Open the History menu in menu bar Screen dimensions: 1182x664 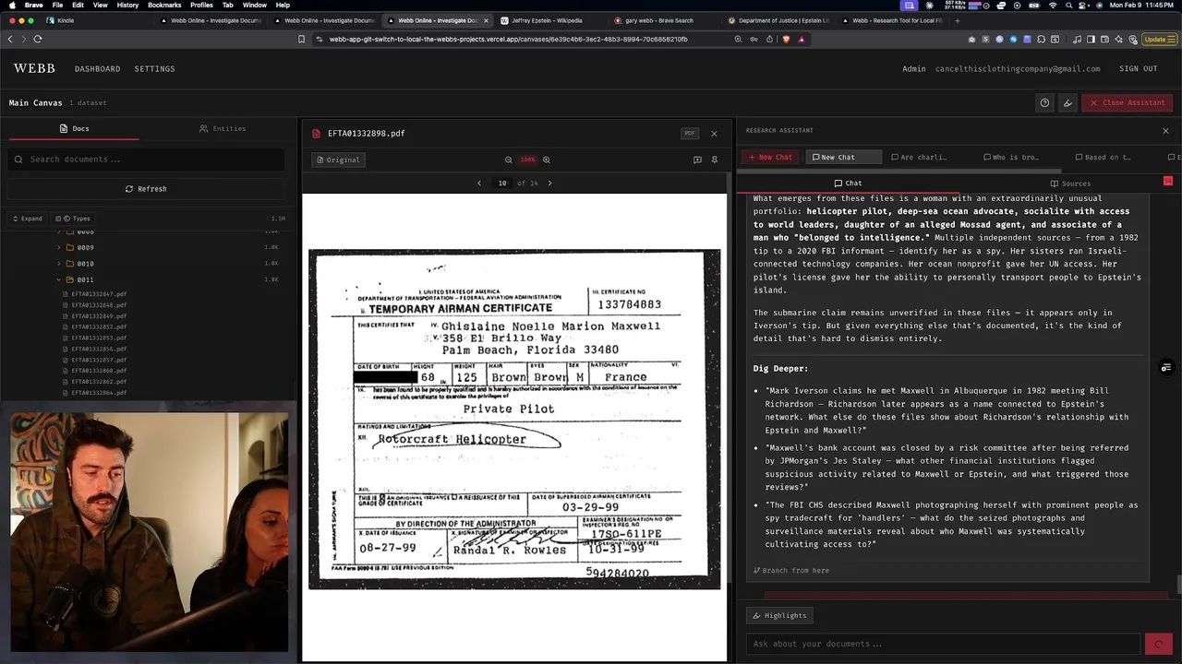click(x=127, y=6)
